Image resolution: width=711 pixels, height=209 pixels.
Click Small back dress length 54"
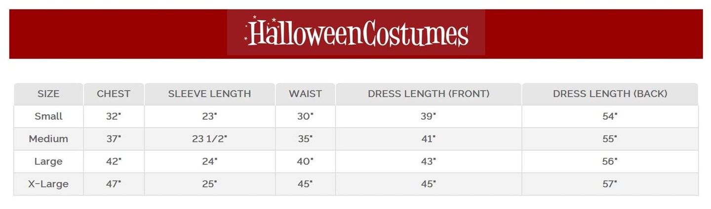coord(610,116)
